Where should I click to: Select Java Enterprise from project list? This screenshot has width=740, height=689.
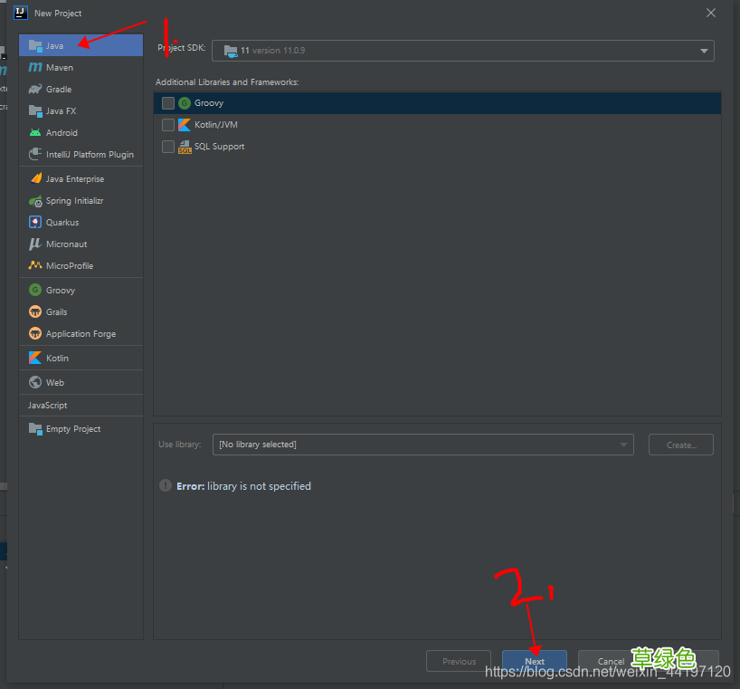point(74,179)
